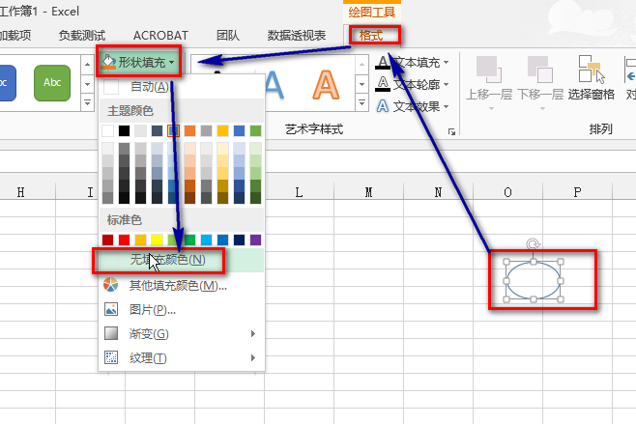The image size is (636, 424).
Task: Click the oval shape on the sheet
Action: (x=534, y=280)
